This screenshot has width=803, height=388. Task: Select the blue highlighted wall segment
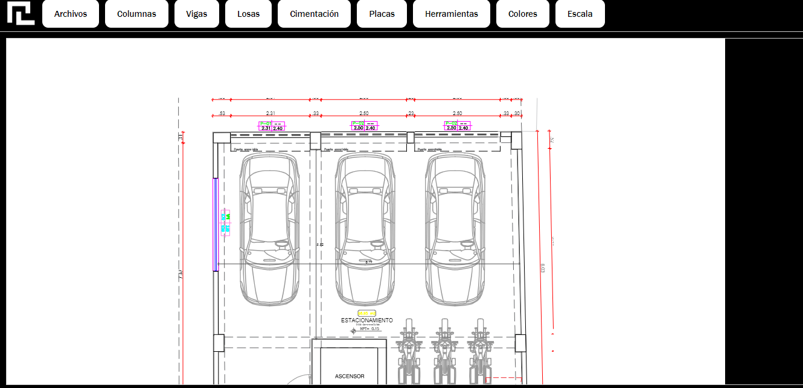[215, 224]
